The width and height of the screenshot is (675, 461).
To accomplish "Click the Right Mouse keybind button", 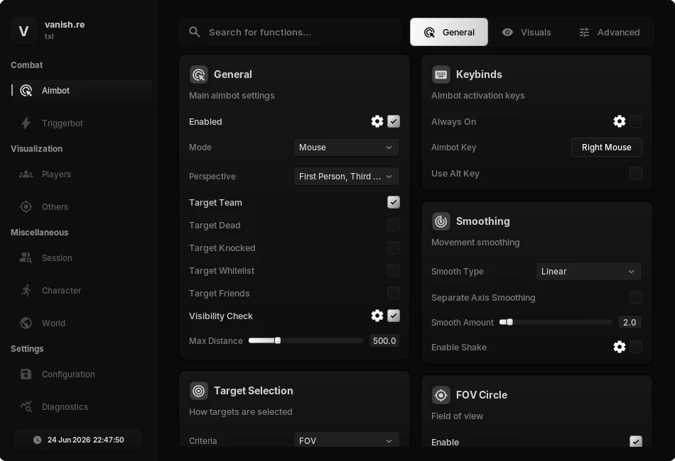I will [x=607, y=148].
